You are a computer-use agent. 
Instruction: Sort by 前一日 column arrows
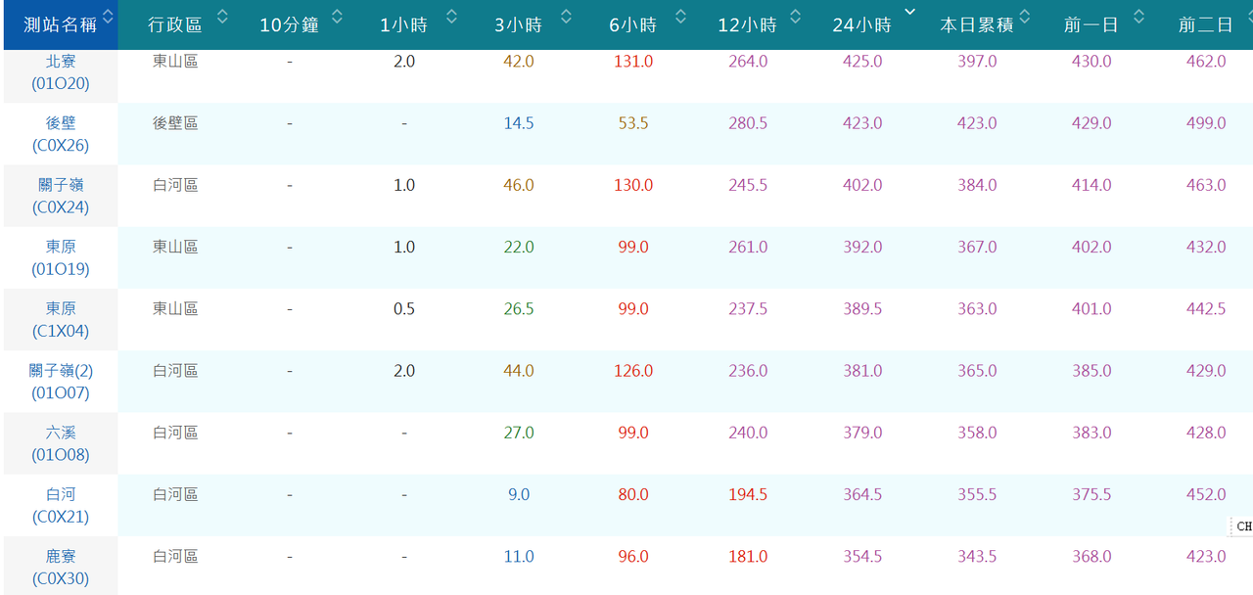(x=1138, y=17)
